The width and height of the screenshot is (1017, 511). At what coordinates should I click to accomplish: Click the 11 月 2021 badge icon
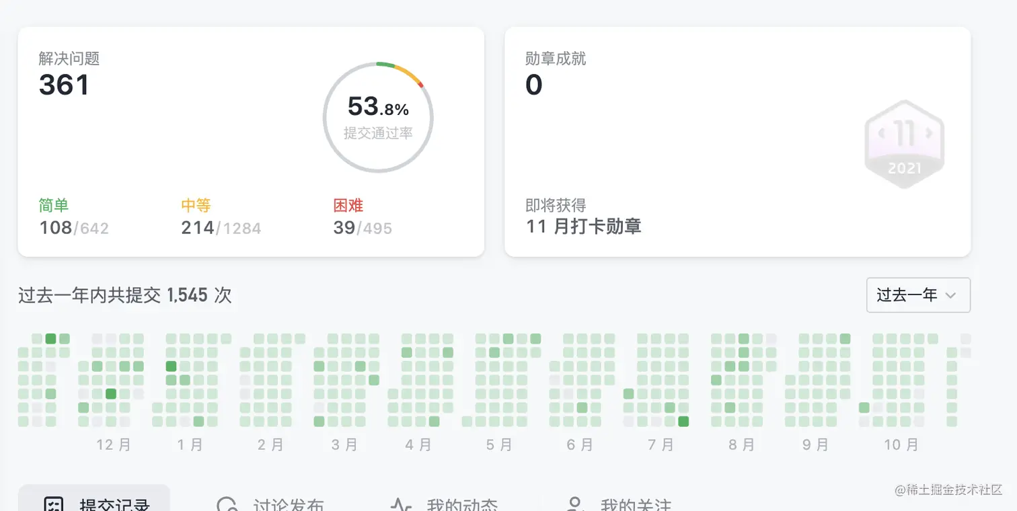point(905,144)
